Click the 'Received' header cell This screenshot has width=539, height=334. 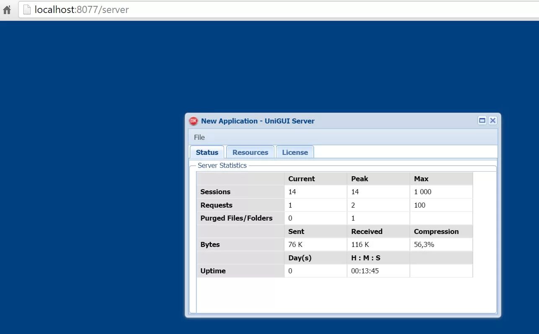point(378,231)
